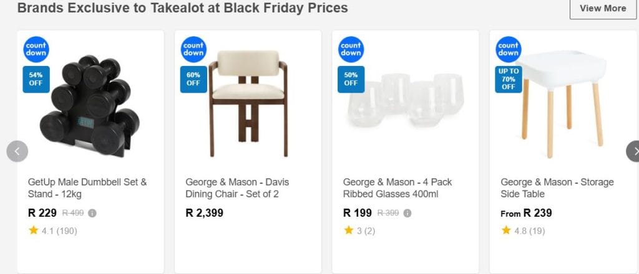
Task: Open George & Mason Davis Dining Chair link
Action: pos(237,188)
